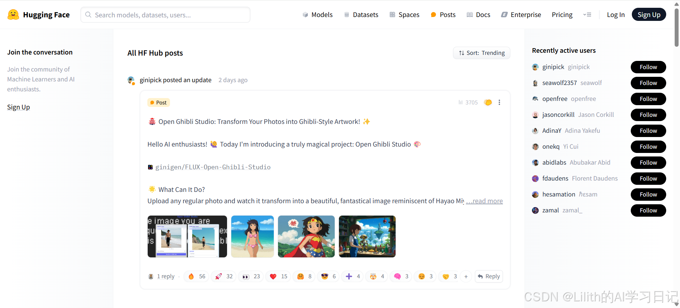Follow user onekq

pos(648,147)
